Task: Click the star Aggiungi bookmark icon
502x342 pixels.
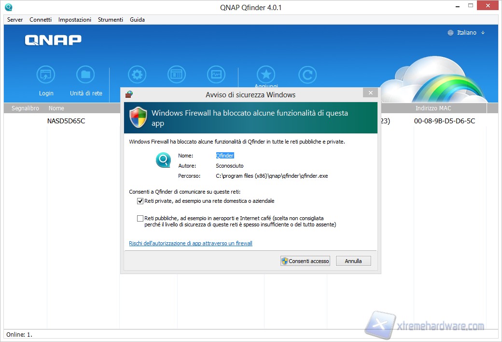Action: click(x=266, y=75)
